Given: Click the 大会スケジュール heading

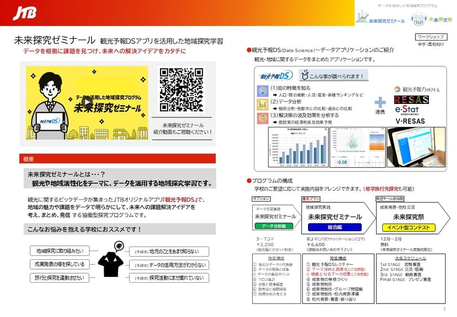Looking at the screenshot, I should (x=410, y=258).
